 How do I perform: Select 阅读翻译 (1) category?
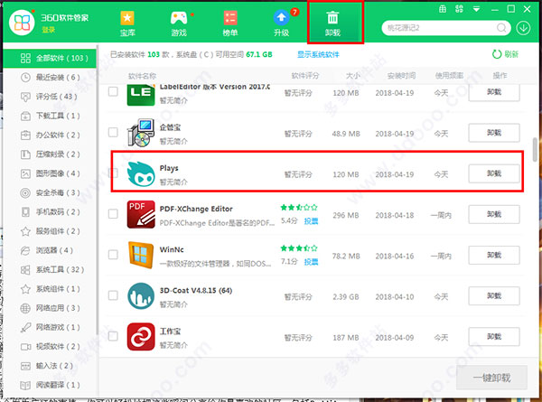click(50, 385)
